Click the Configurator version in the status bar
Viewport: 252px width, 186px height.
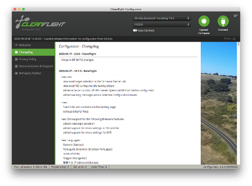(220, 167)
